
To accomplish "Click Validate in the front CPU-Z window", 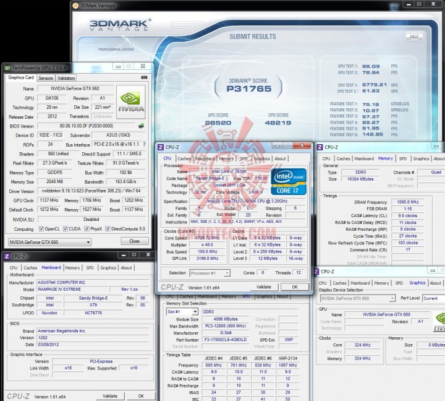I will tap(264, 287).
